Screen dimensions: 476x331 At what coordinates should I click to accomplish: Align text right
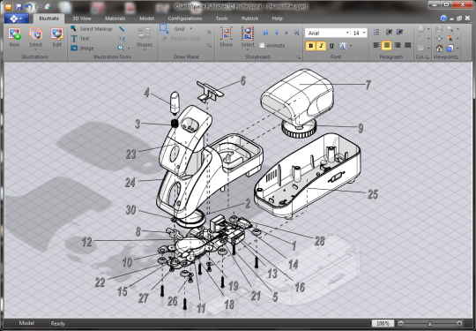pyautogui.click(x=397, y=45)
